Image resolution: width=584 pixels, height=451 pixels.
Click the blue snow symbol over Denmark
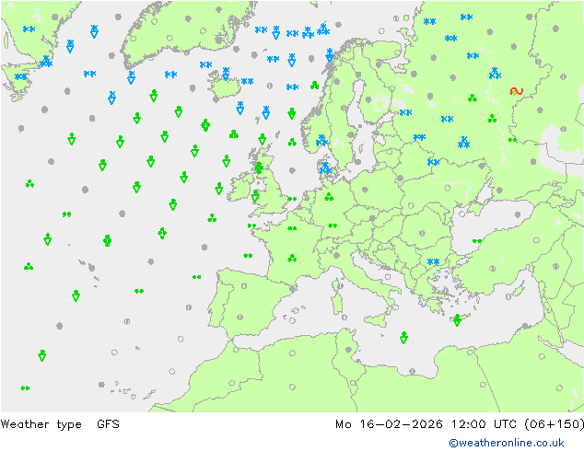click(325, 168)
